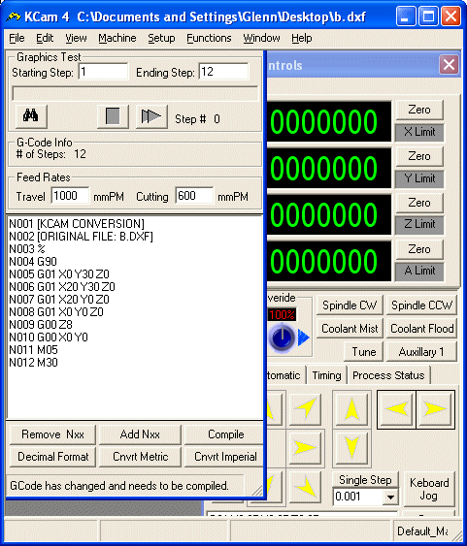Switch to the Process Status tab
This screenshot has width=467, height=546.
[388, 375]
